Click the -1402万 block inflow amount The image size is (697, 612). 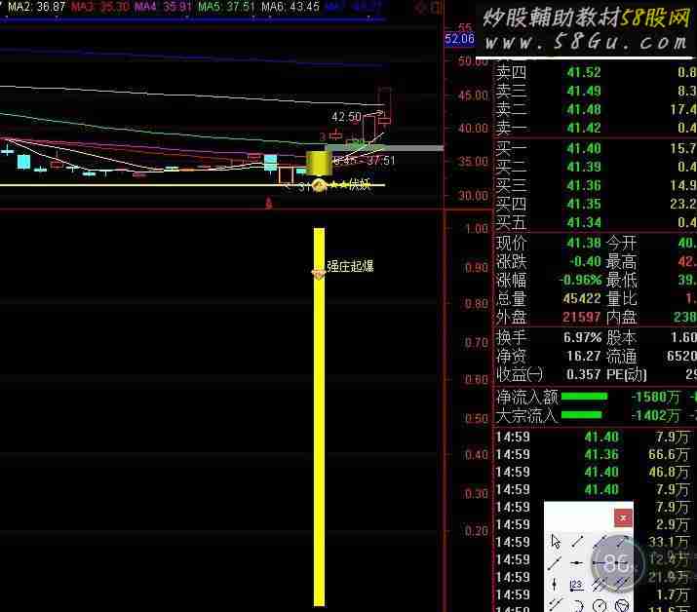click(x=656, y=415)
